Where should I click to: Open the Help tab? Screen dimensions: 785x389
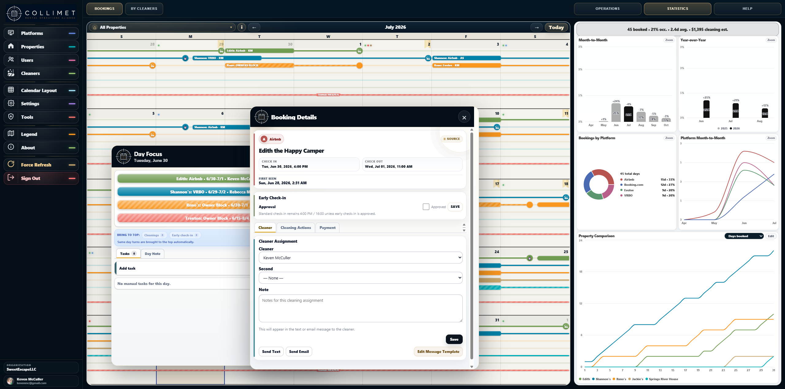click(747, 9)
